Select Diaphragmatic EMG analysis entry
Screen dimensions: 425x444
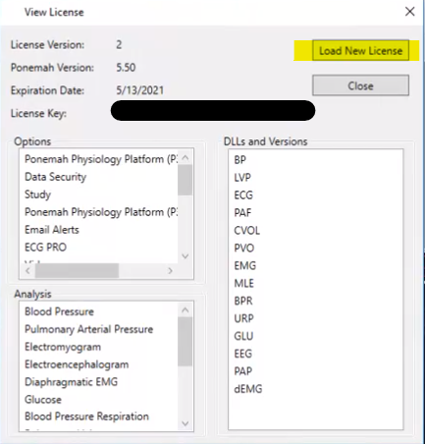point(71,382)
